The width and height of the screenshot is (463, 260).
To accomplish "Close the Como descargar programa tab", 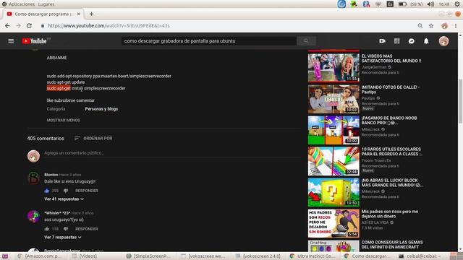I will pos(79,14).
